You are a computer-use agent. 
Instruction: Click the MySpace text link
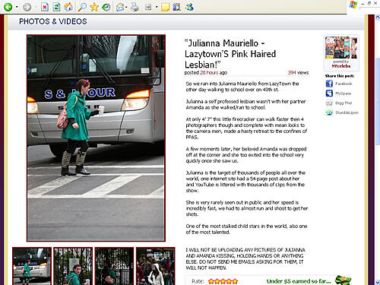tap(344, 93)
